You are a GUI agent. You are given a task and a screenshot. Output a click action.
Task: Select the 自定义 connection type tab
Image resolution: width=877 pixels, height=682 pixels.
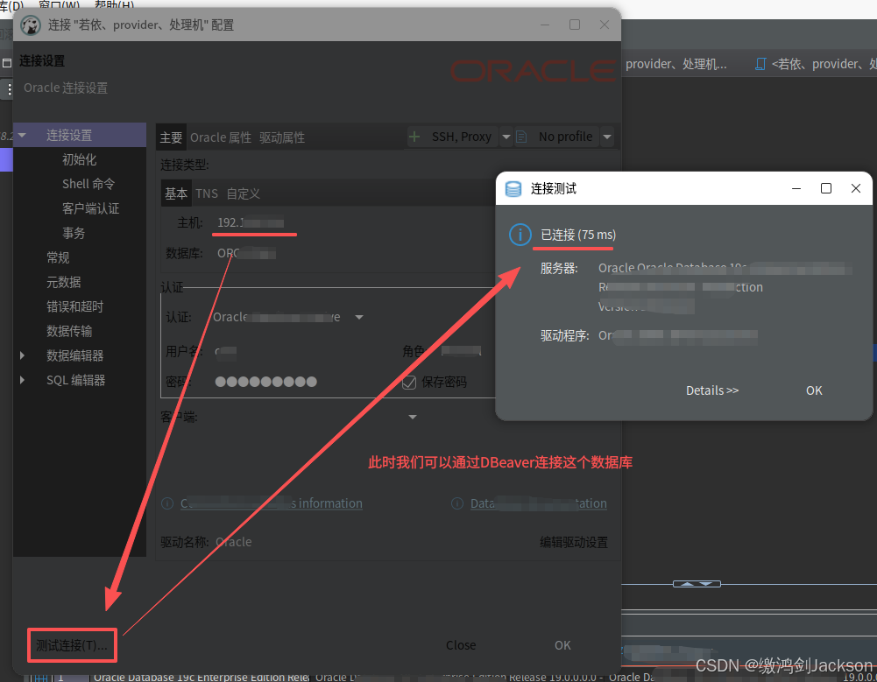[x=244, y=194]
